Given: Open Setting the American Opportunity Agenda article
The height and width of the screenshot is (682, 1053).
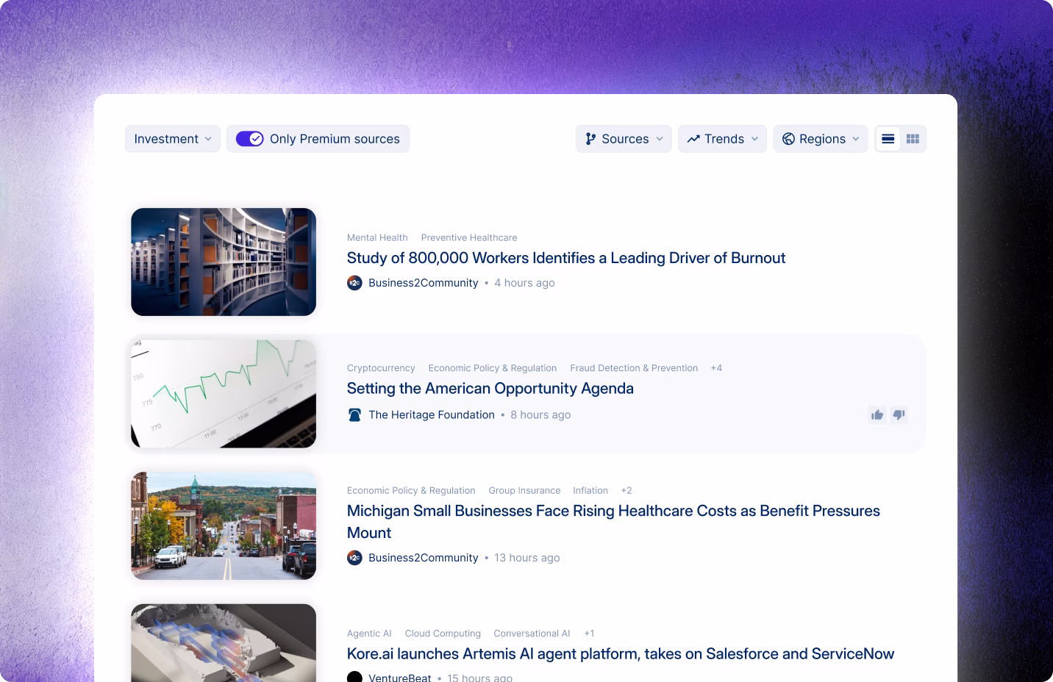Looking at the screenshot, I should [x=490, y=389].
